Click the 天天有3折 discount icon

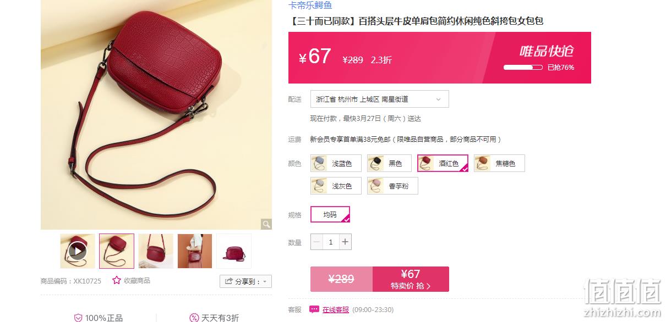coord(194,318)
